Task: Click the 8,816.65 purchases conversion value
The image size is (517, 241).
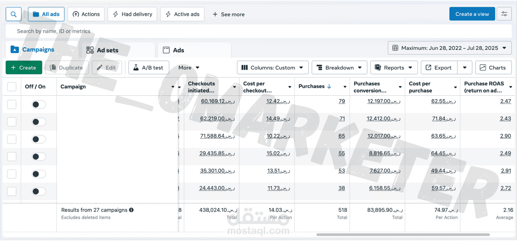Action: pyautogui.click(x=385, y=153)
